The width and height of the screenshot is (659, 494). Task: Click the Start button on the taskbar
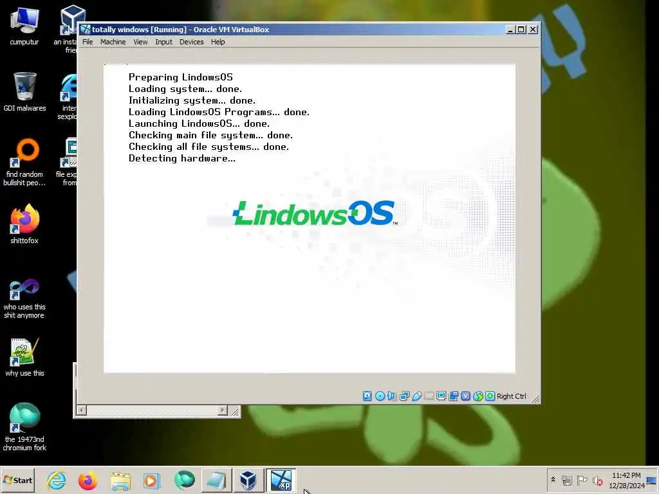(x=17, y=480)
